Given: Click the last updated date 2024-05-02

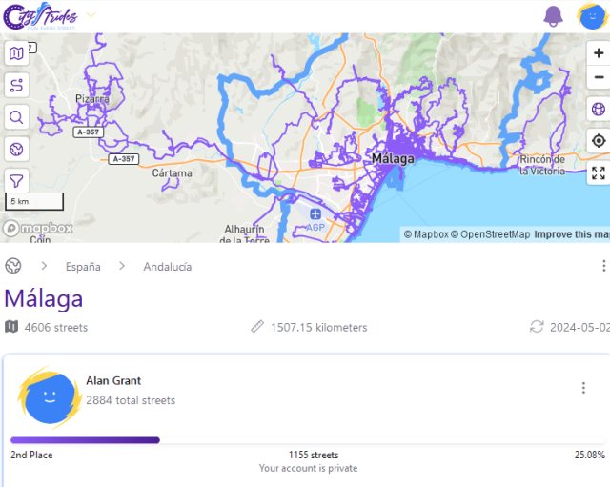Looking at the screenshot, I should (x=579, y=328).
